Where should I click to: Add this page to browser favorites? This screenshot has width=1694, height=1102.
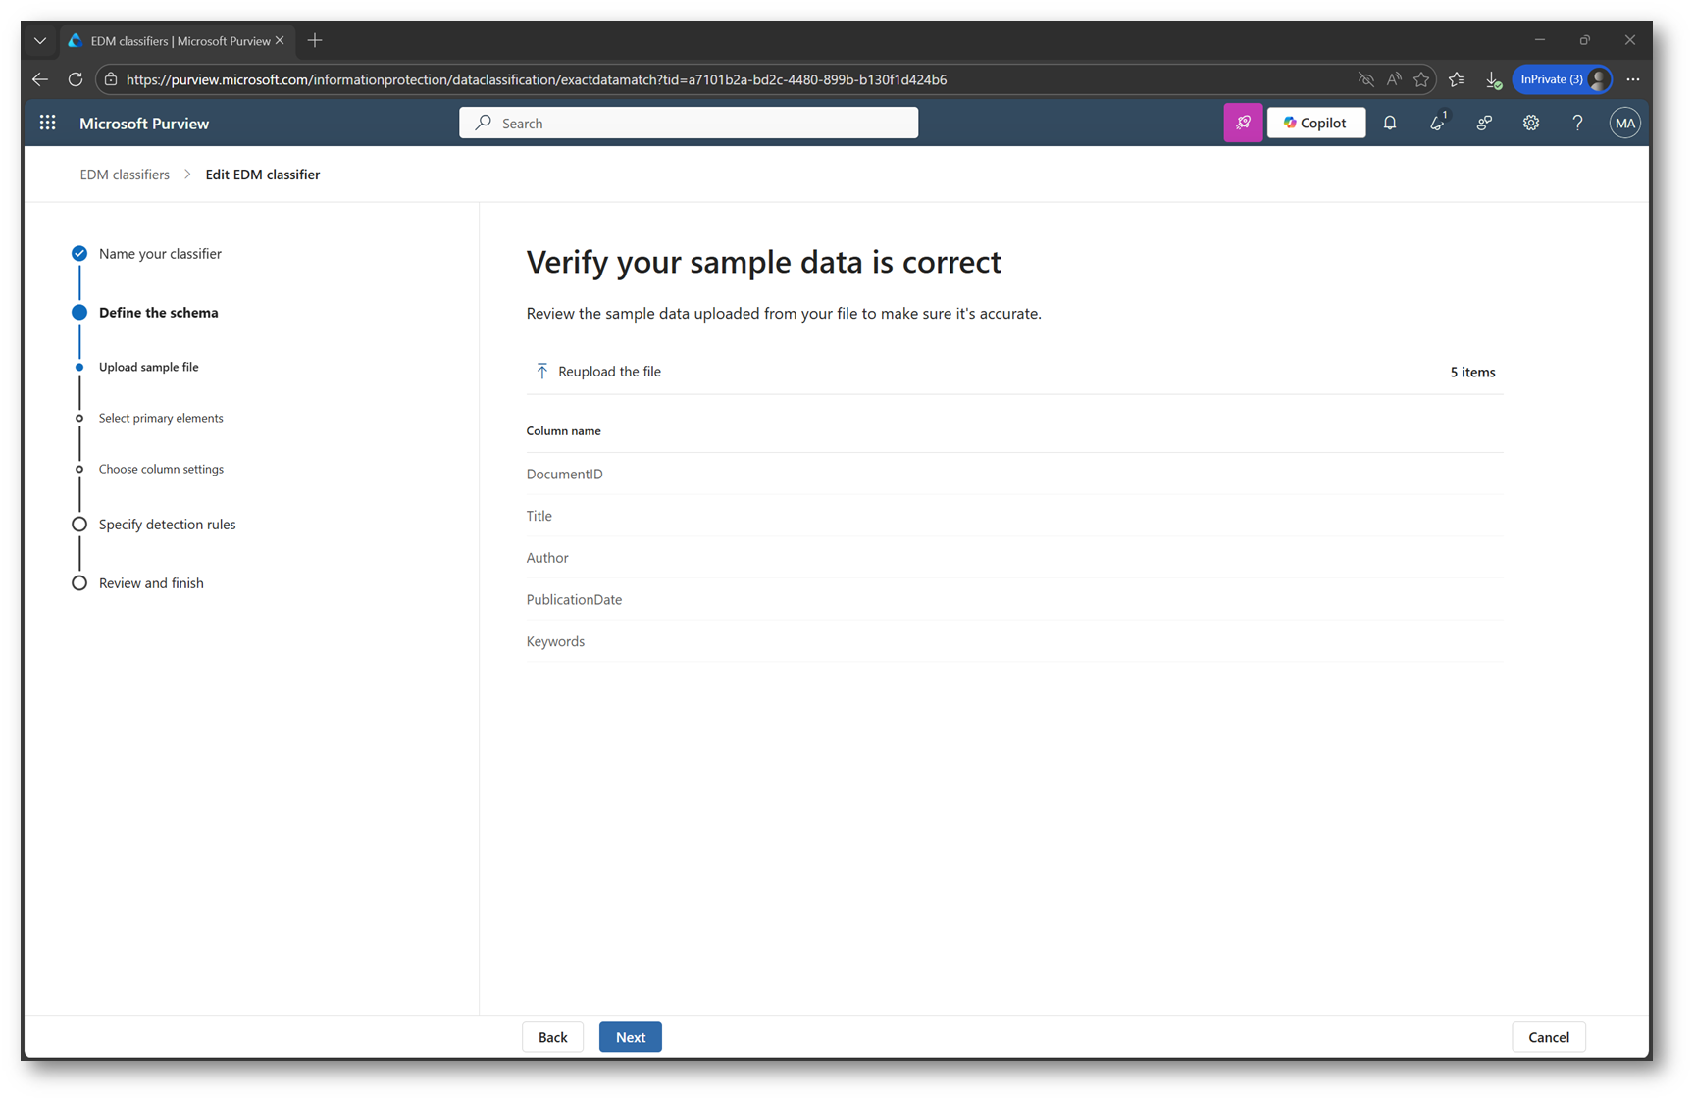1421,79
